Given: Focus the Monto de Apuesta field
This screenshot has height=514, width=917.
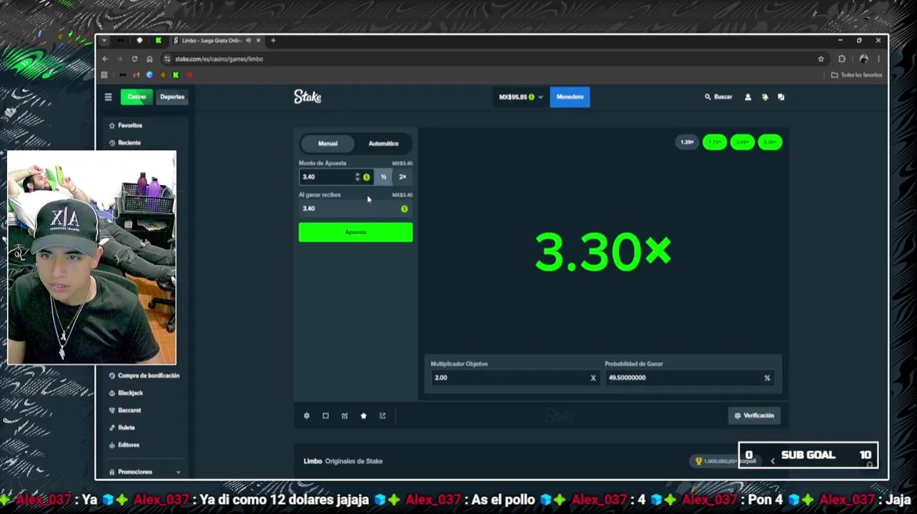Looking at the screenshot, I should (336, 177).
